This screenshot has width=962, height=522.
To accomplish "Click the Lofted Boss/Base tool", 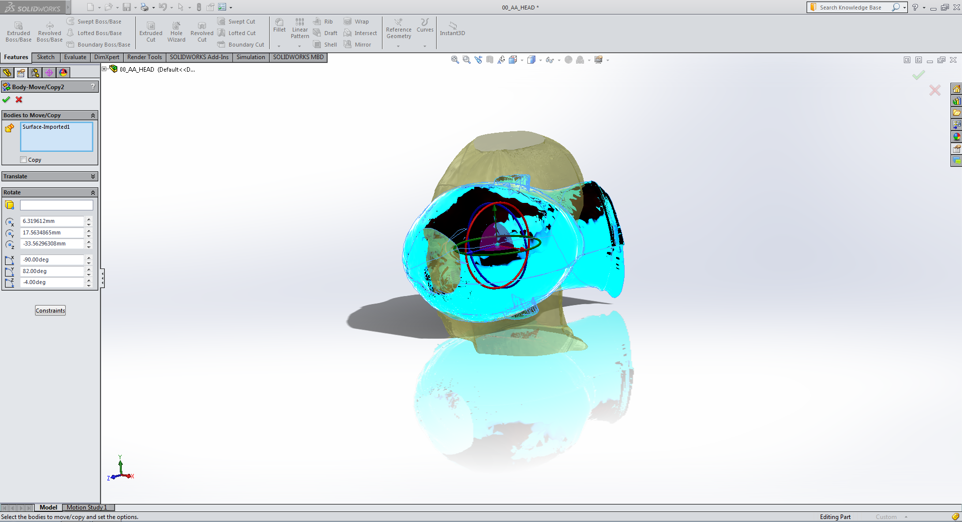I will click(94, 33).
